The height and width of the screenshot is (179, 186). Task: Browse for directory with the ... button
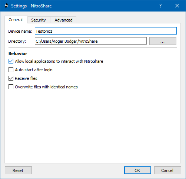click(163, 41)
